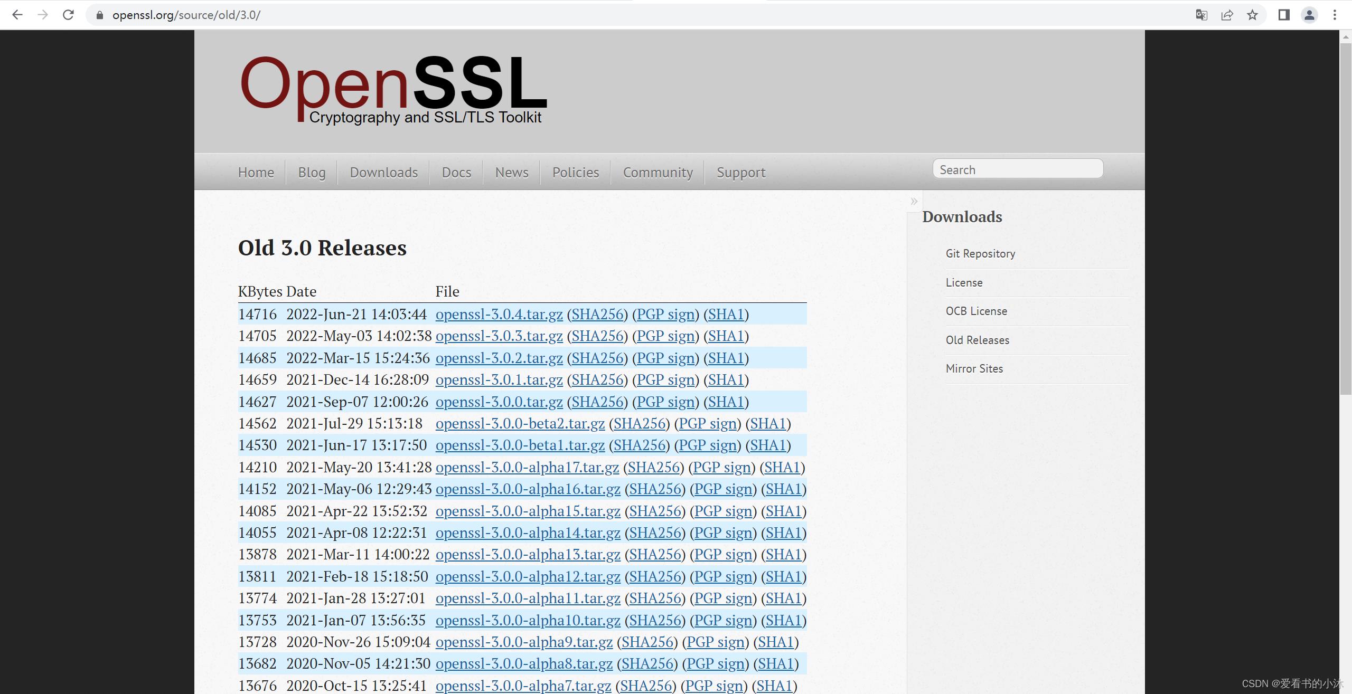Download openssl-3.0.0-alpha17.tar.gz
Screen dimensions: 1352x694
[527, 467]
